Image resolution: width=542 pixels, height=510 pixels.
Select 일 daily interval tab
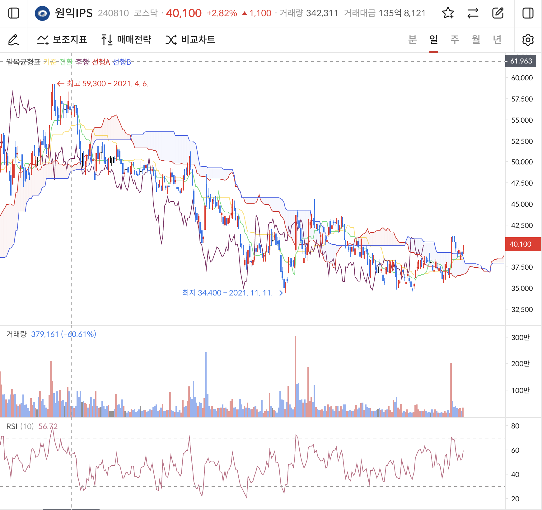pyautogui.click(x=434, y=40)
